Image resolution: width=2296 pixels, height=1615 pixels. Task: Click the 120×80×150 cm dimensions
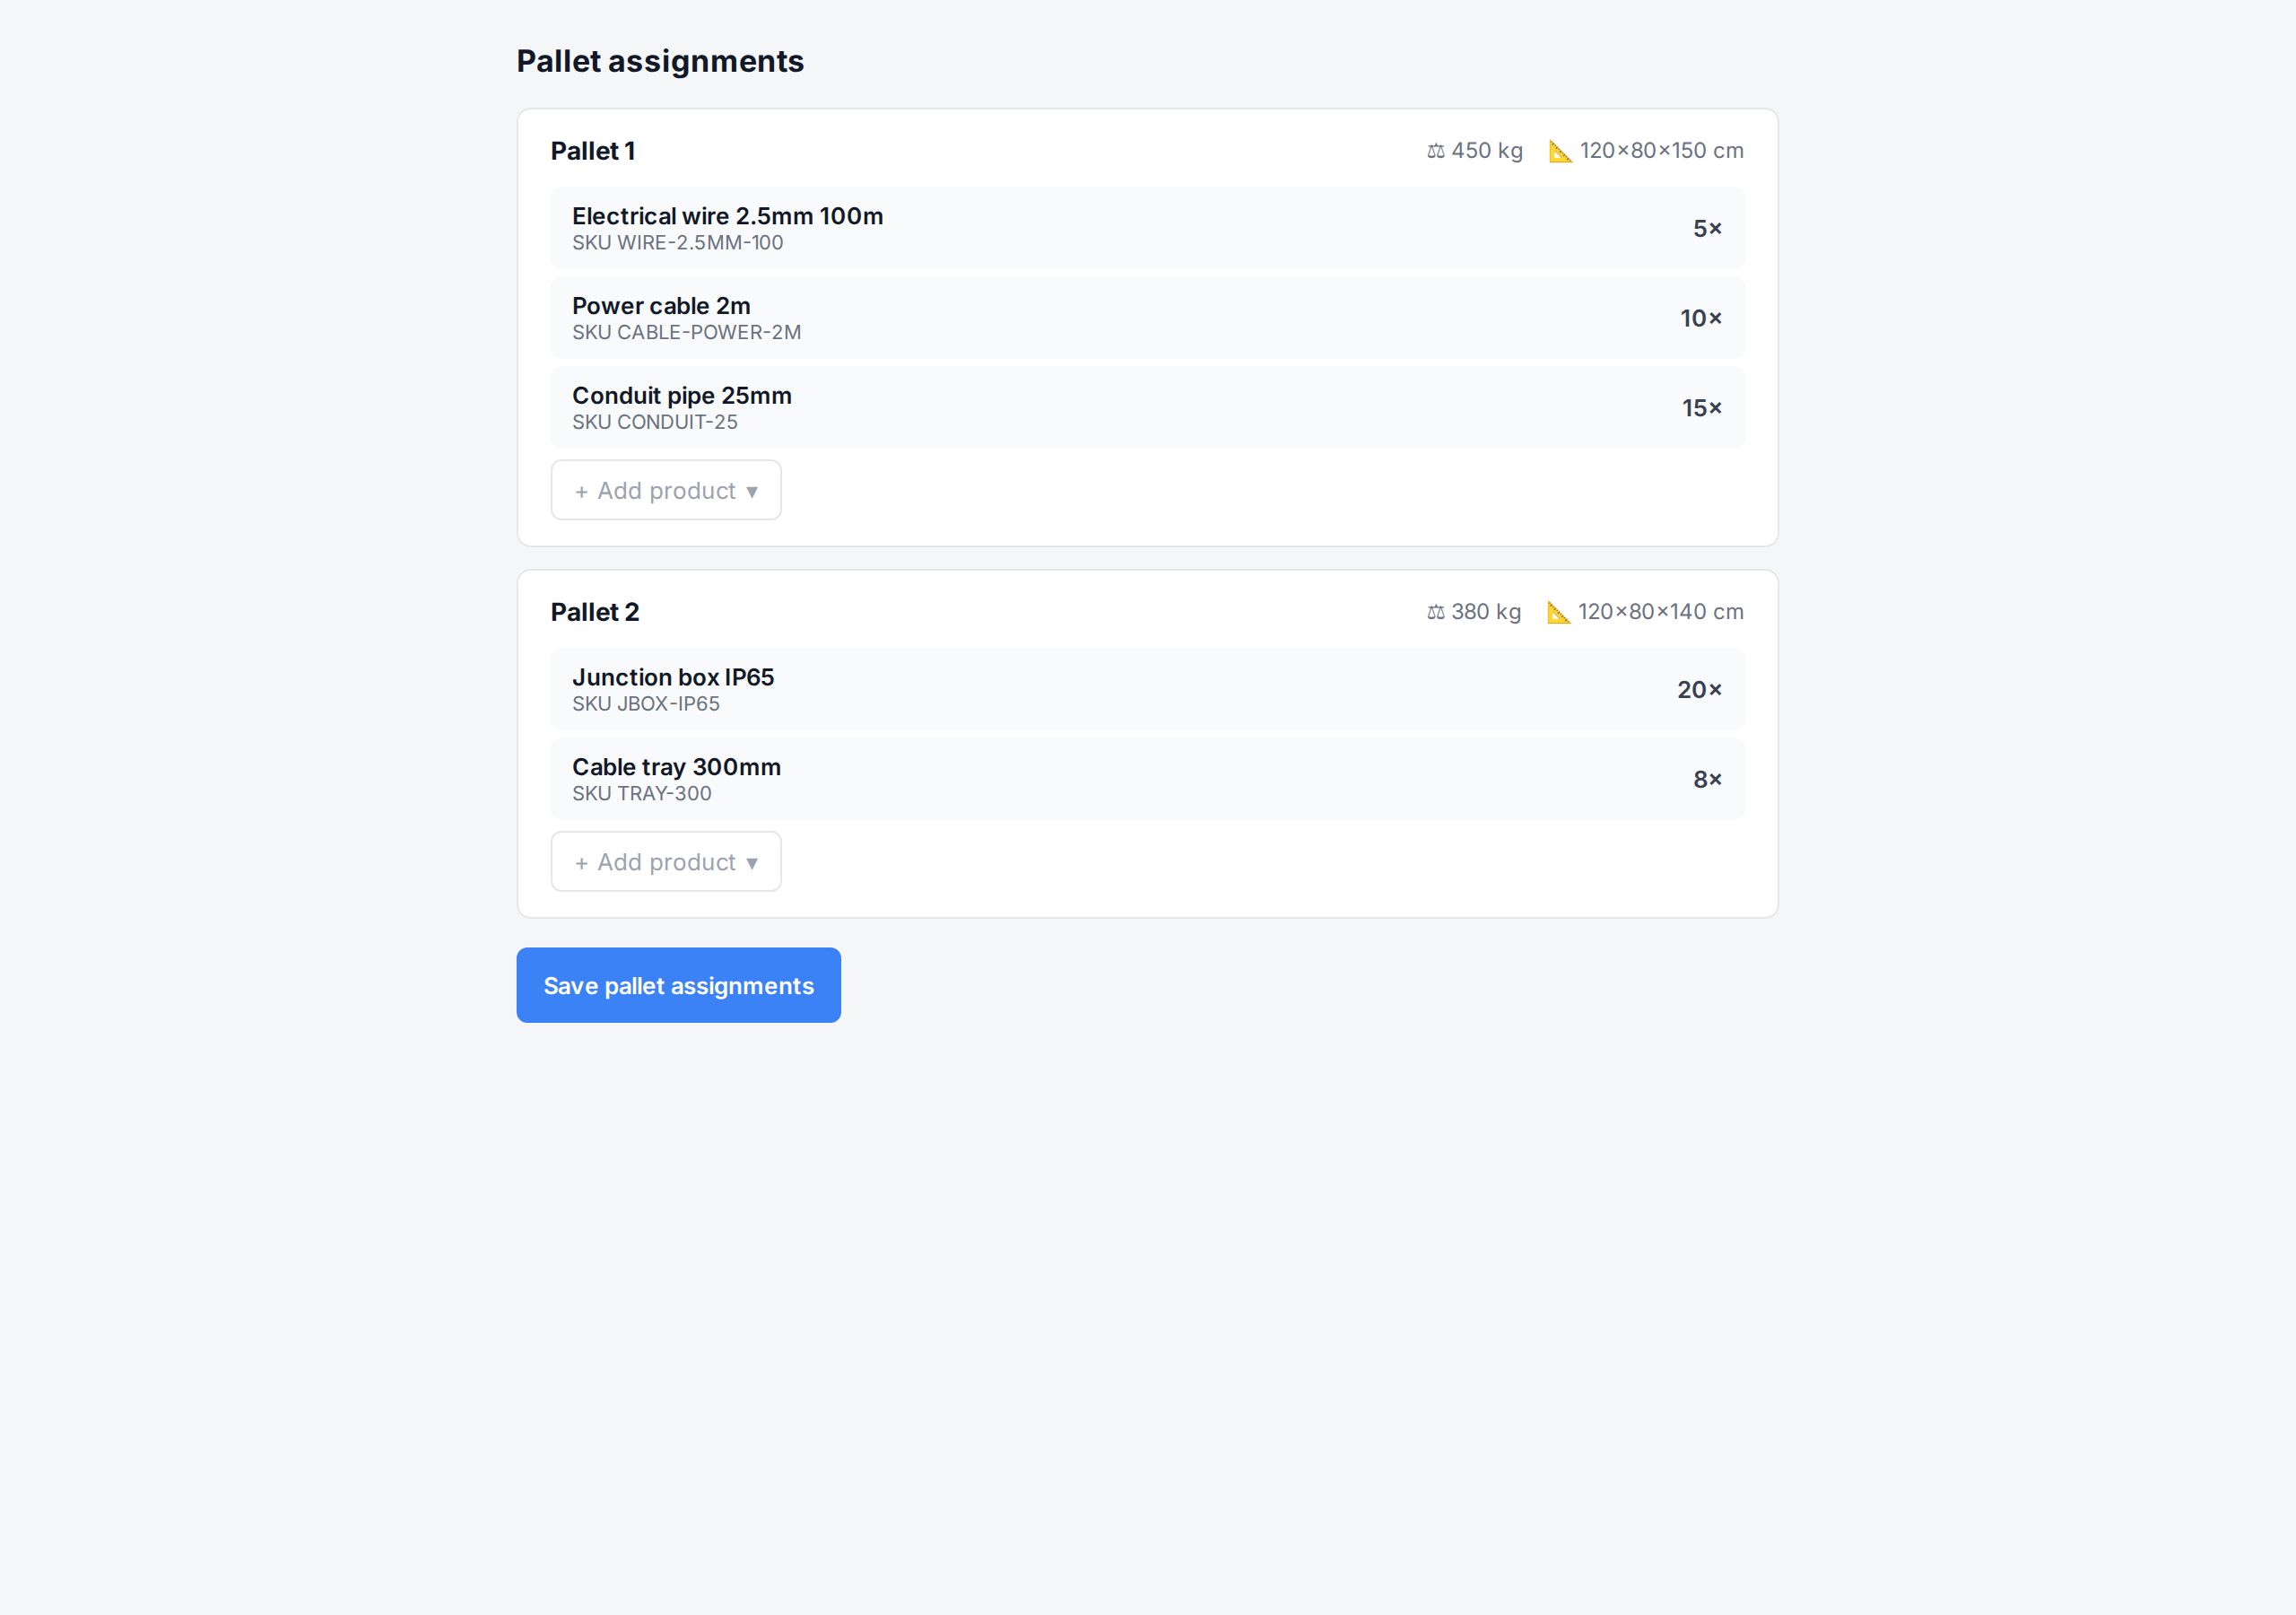click(1662, 151)
